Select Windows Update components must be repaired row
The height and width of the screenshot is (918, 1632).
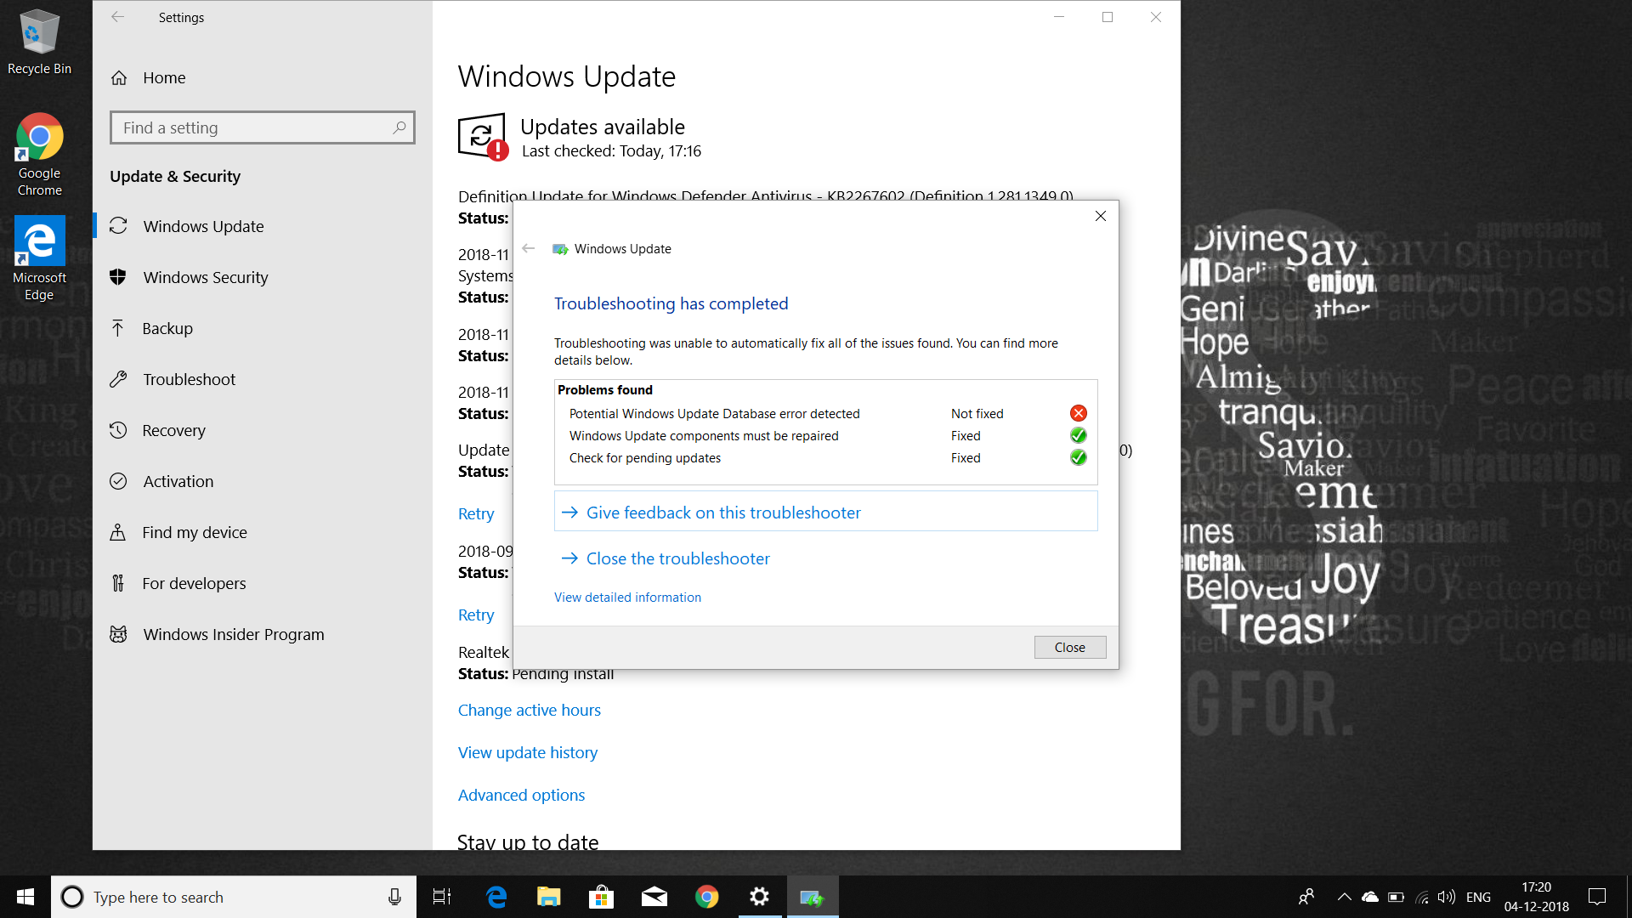(825, 435)
